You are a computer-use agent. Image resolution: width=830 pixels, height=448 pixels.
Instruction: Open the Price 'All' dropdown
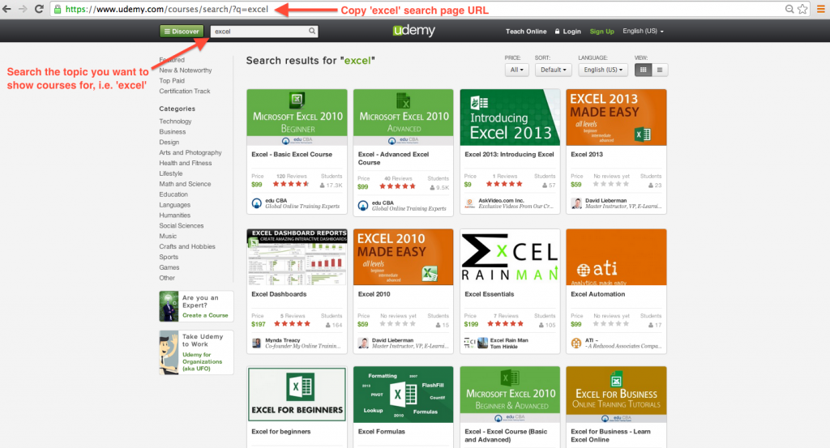[x=516, y=70]
